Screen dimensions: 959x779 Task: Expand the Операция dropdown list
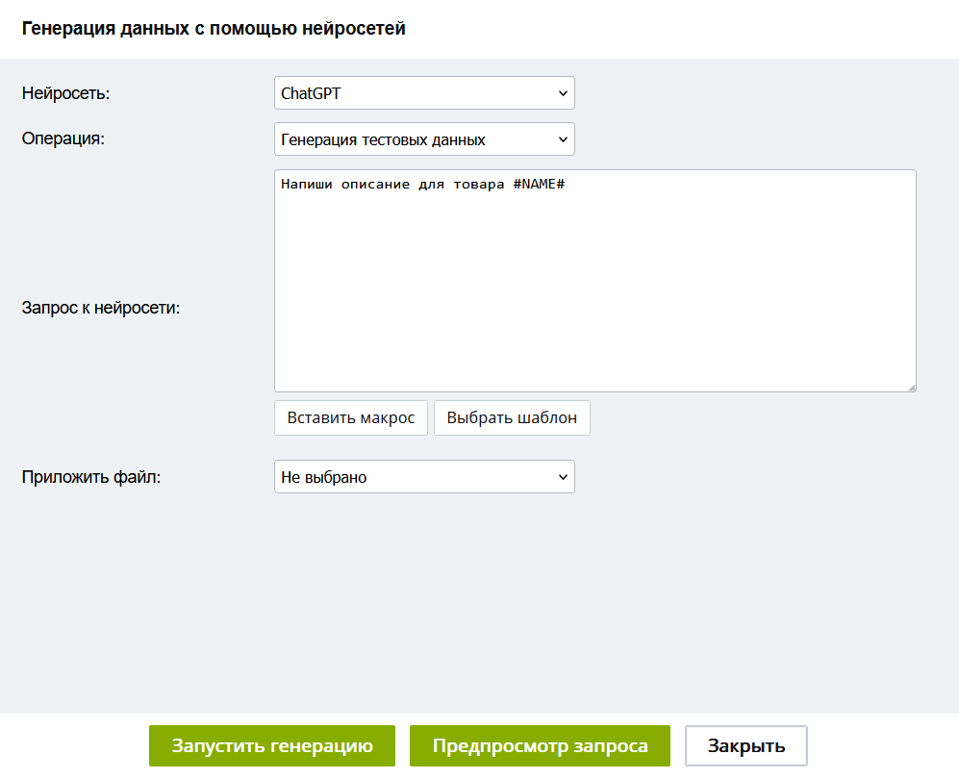pyautogui.click(x=423, y=139)
